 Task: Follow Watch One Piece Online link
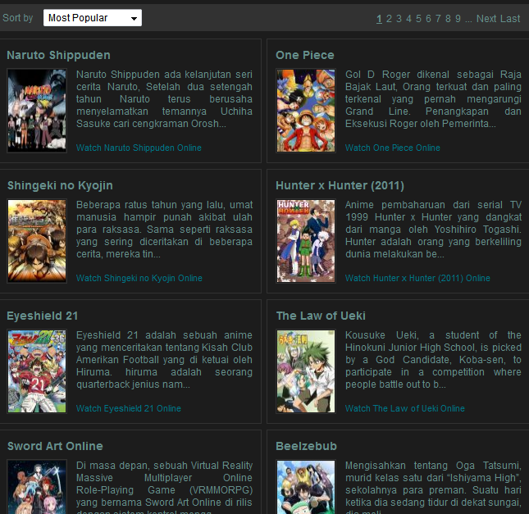pyautogui.click(x=392, y=148)
